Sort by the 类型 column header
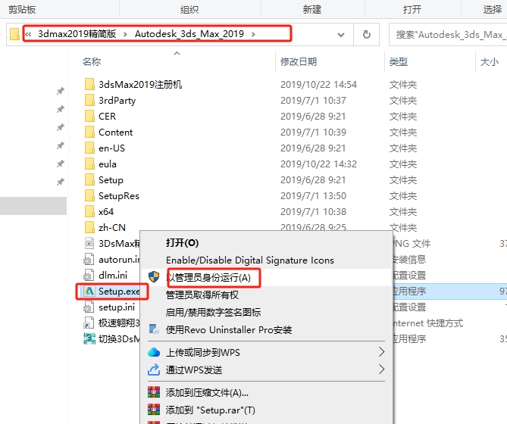Image resolution: width=507 pixels, height=424 pixels. point(398,61)
